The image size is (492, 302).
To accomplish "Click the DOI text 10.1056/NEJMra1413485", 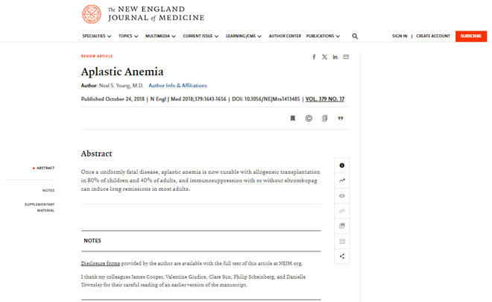I will coord(272,99).
